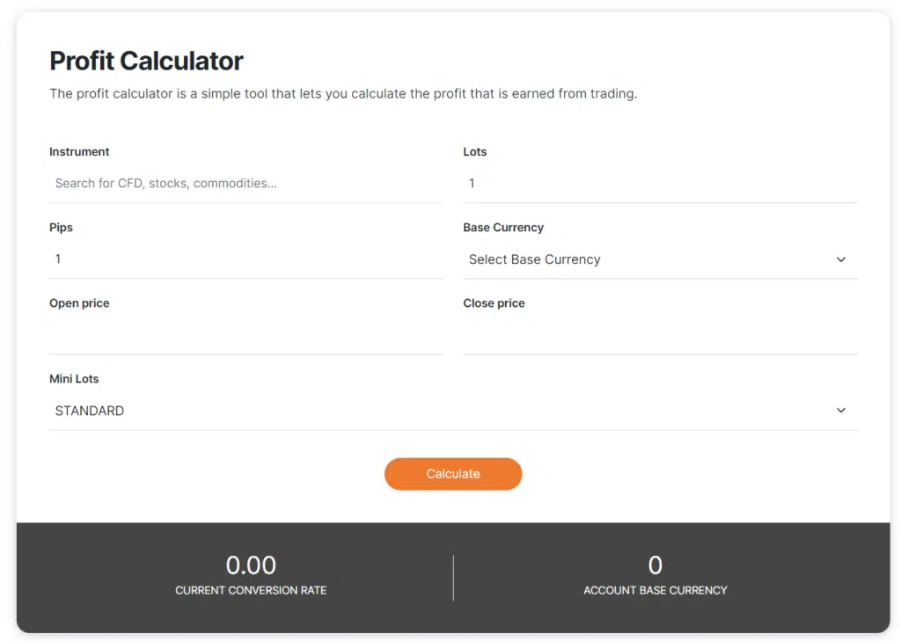Click the orange Calculate button
Image resolution: width=901 pixels, height=641 pixels.
pos(453,474)
